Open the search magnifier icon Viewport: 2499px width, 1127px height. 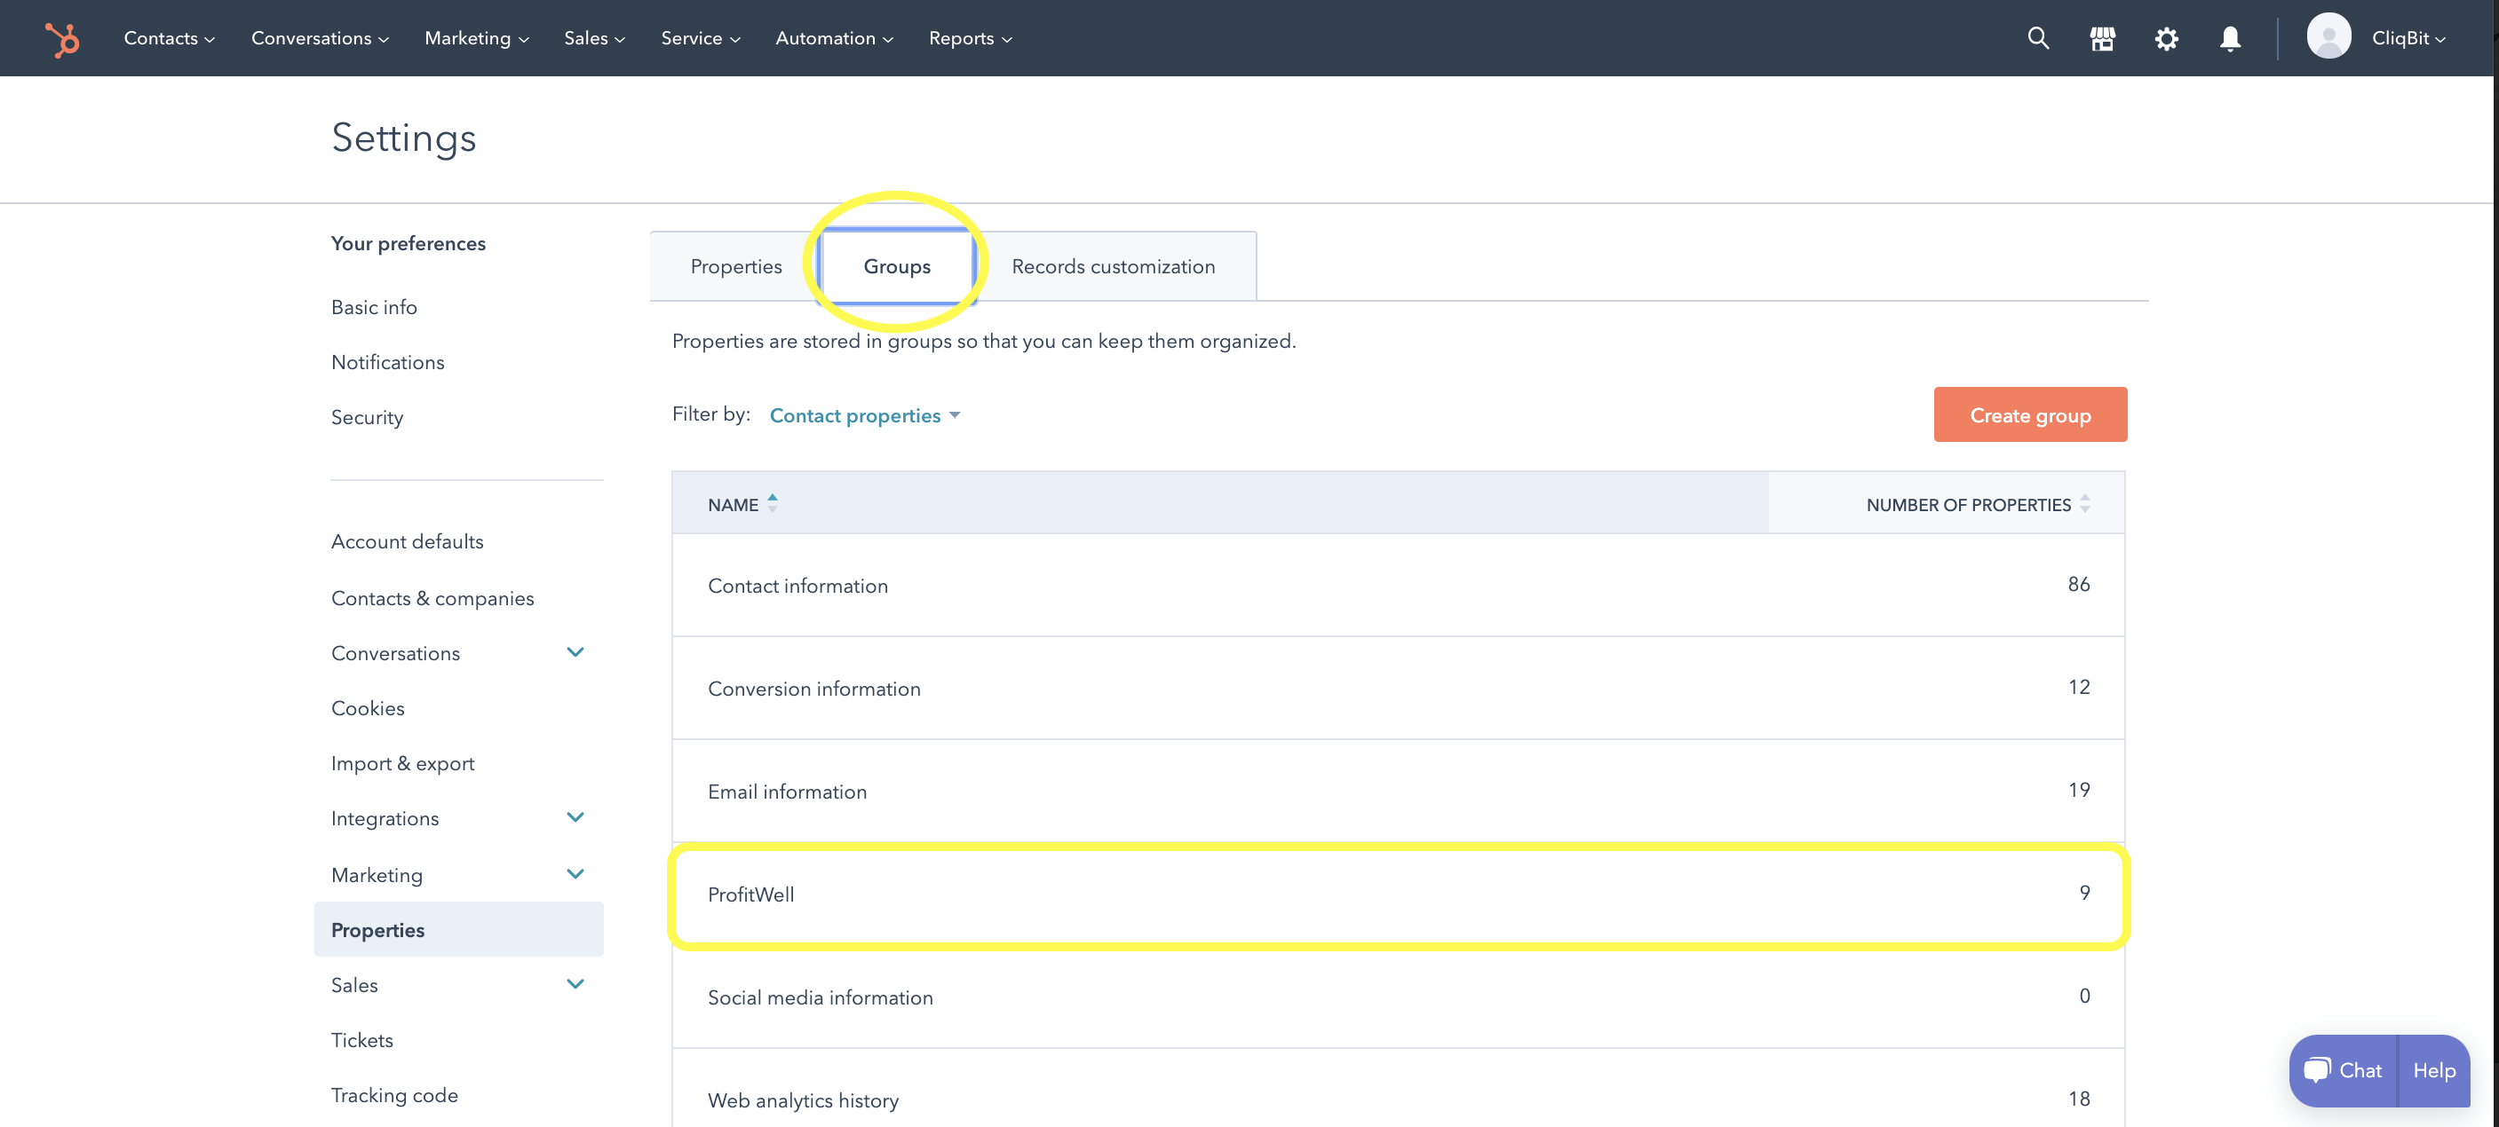point(2037,39)
